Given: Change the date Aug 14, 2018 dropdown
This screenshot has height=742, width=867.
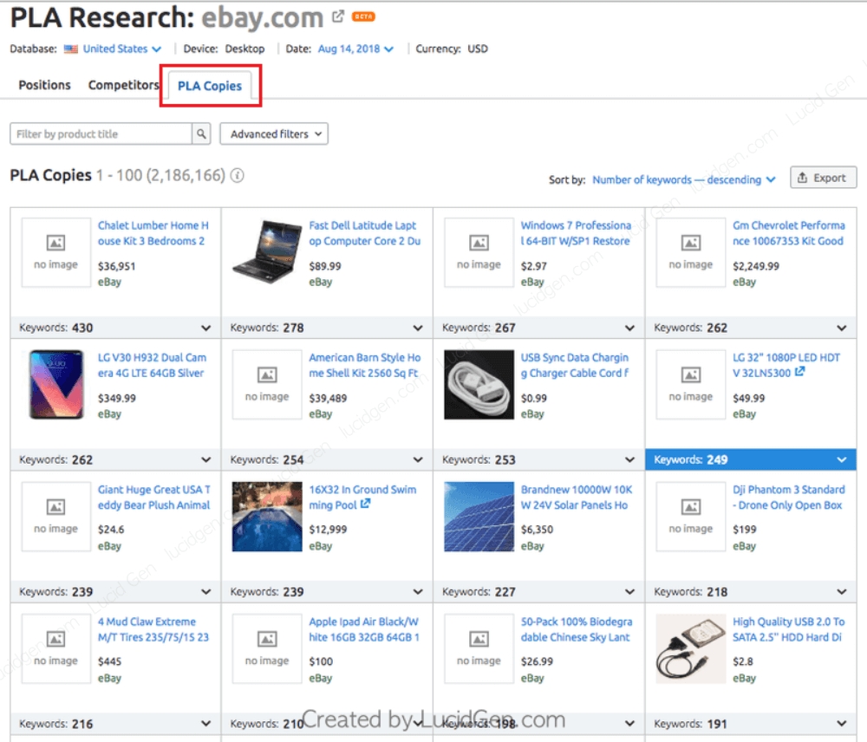Looking at the screenshot, I should 355,49.
